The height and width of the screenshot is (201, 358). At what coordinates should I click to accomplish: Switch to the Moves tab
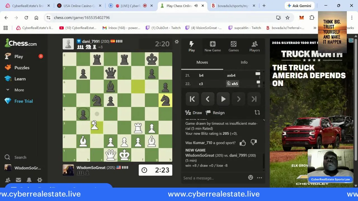(202, 62)
